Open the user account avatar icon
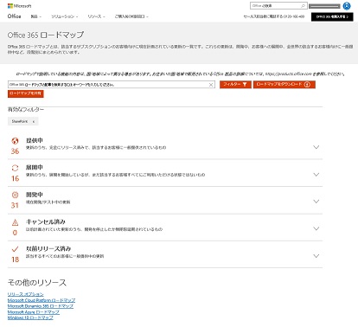 (x=347, y=6)
